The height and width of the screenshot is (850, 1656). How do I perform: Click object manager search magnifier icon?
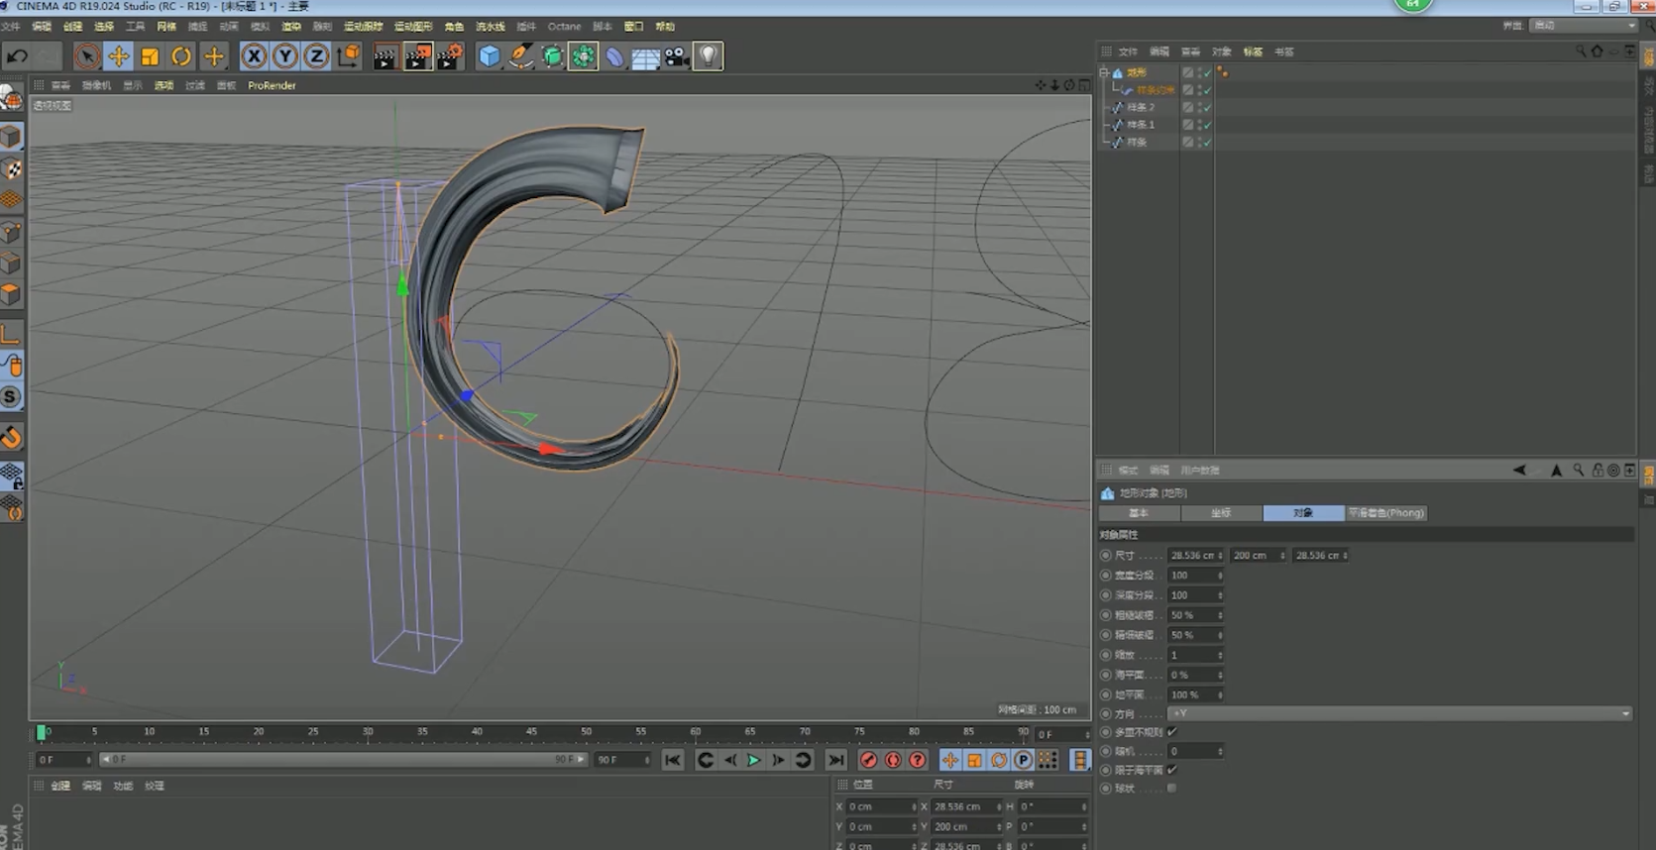click(1581, 51)
